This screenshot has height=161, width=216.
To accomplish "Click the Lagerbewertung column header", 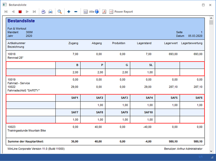I will (x=191, y=43).
